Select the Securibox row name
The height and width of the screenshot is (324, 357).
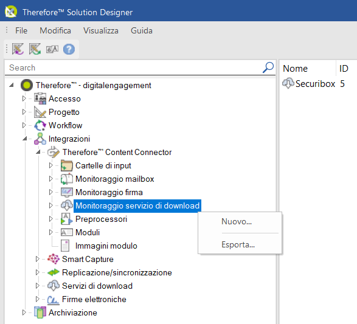click(x=315, y=83)
